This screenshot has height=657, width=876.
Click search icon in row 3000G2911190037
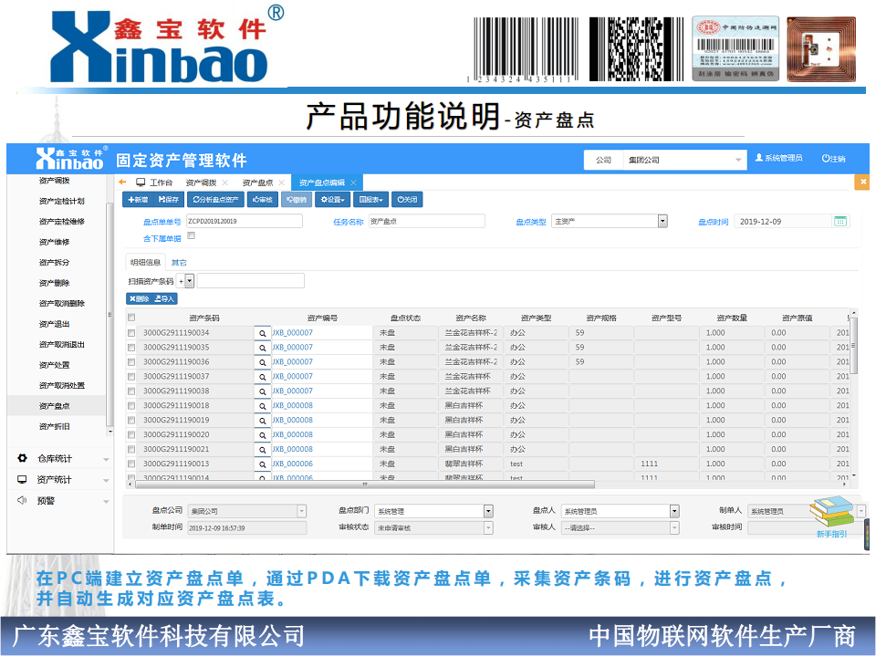[262, 377]
